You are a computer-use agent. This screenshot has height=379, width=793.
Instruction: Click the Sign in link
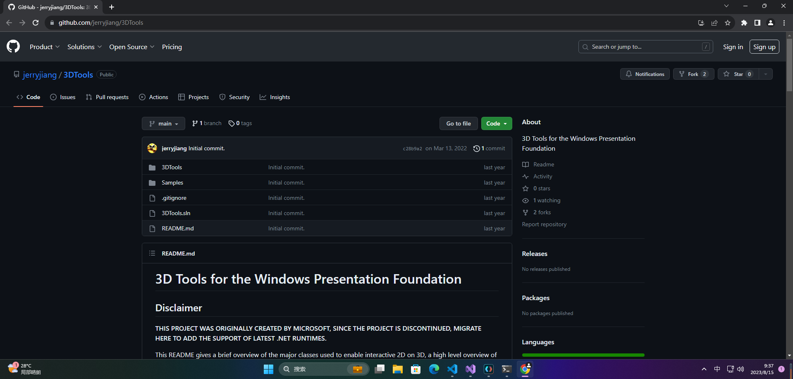(733, 47)
